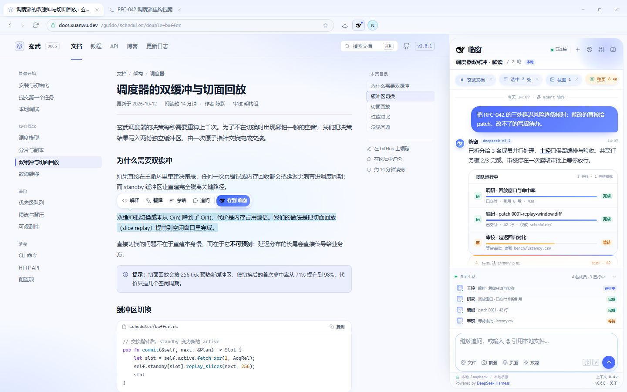Collapse the 协同小队 team section chevron
The image size is (627, 392).
[614, 277]
